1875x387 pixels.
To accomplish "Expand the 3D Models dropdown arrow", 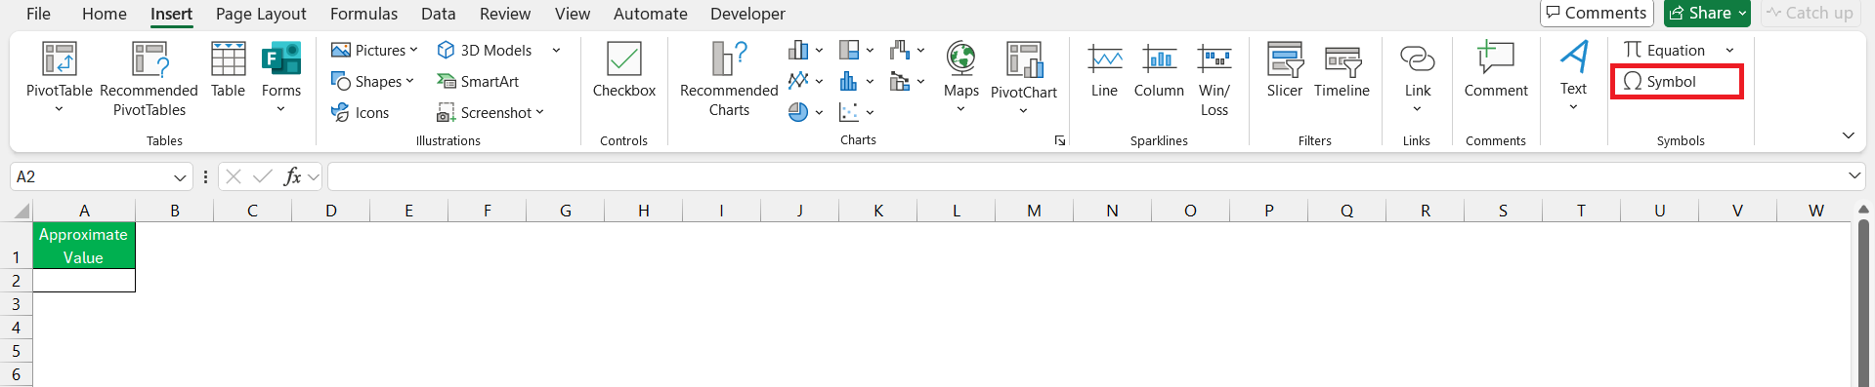I will [556, 50].
